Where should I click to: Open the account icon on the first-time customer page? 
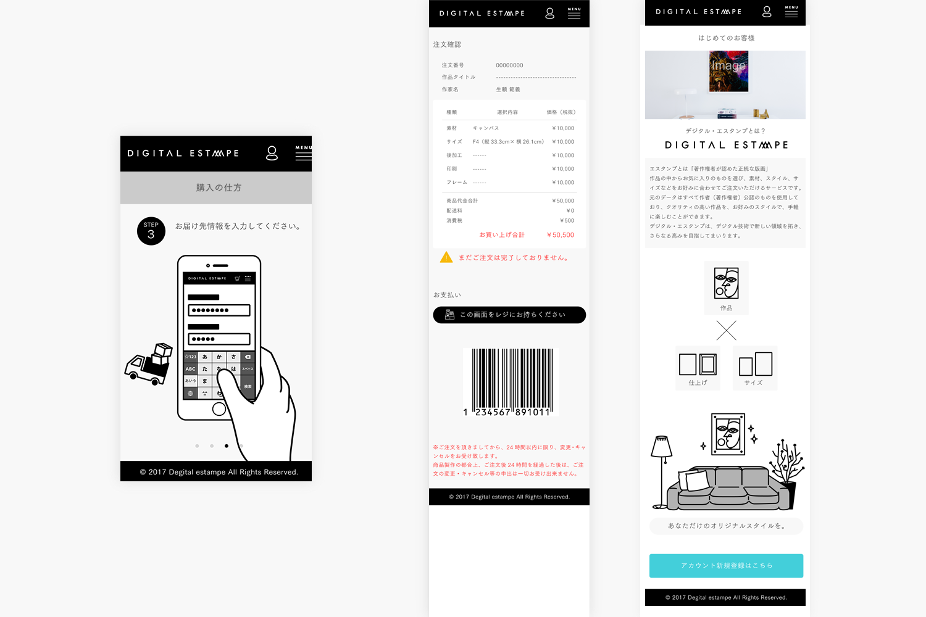coord(767,12)
